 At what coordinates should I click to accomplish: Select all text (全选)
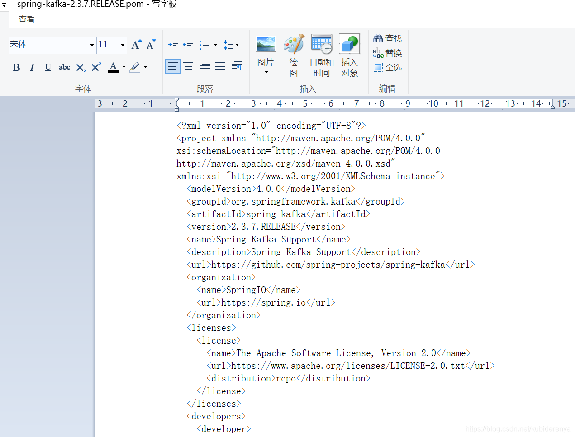click(387, 67)
